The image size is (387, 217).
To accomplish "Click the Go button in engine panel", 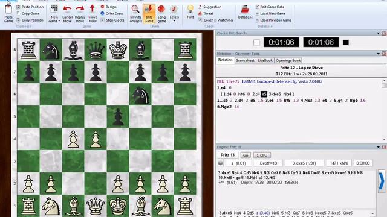I will (246, 156).
